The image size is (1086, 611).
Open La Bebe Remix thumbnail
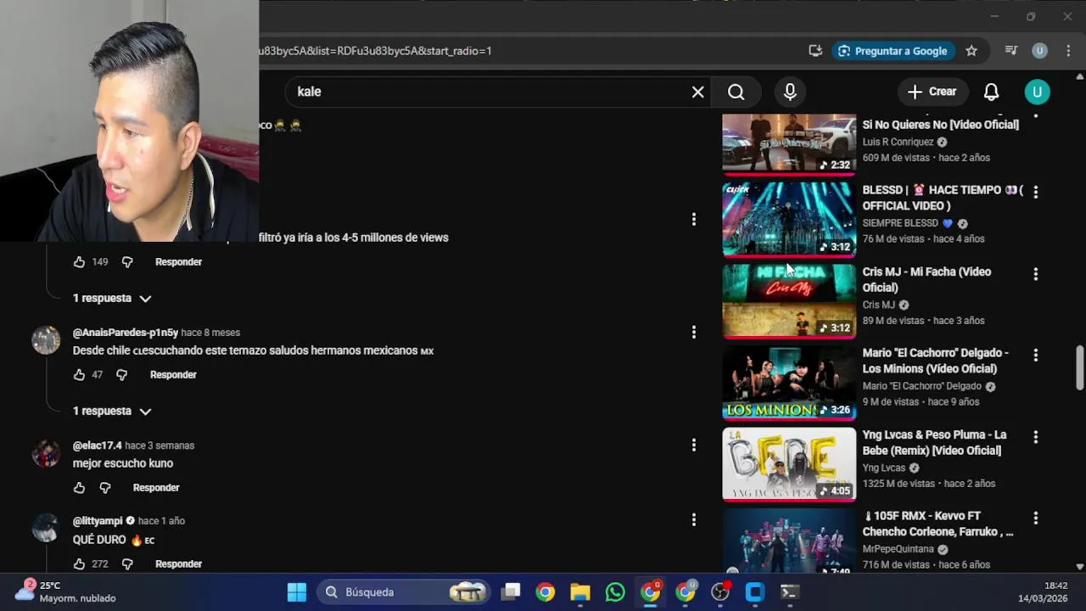[789, 463]
